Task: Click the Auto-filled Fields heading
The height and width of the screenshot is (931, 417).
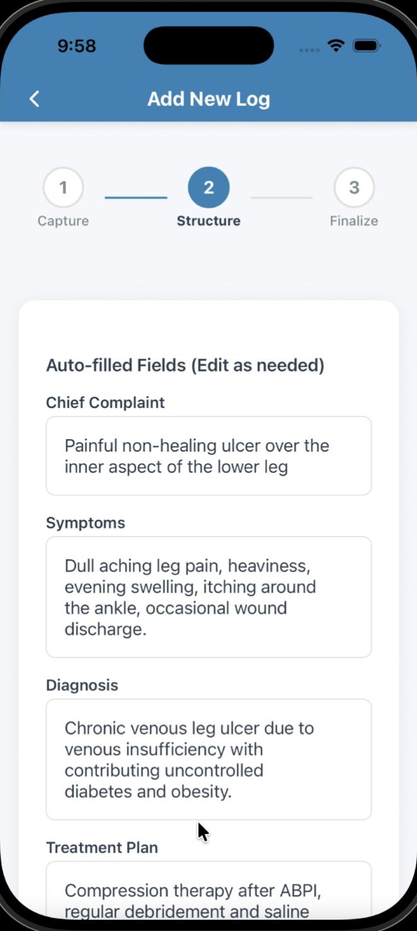Action: [185, 365]
